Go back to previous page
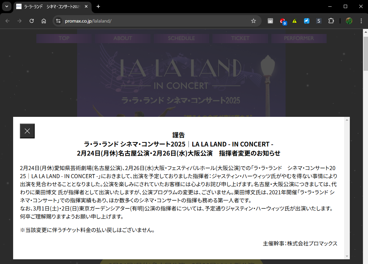 7,21
